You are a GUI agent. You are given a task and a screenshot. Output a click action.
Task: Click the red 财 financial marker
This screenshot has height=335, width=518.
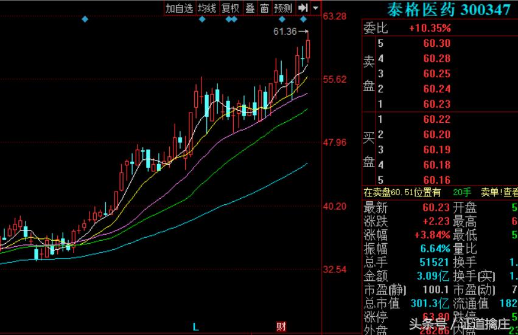[x=281, y=326]
